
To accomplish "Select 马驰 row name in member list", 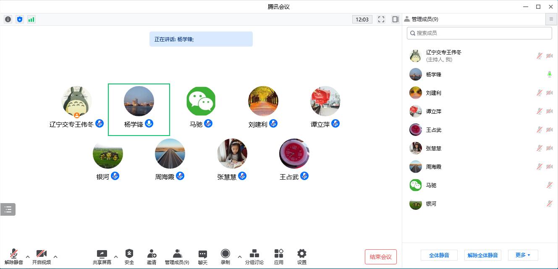I will [431, 185].
